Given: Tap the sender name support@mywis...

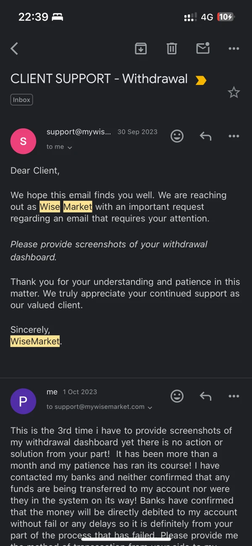Looking at the screenshot, I should point(79,132).
